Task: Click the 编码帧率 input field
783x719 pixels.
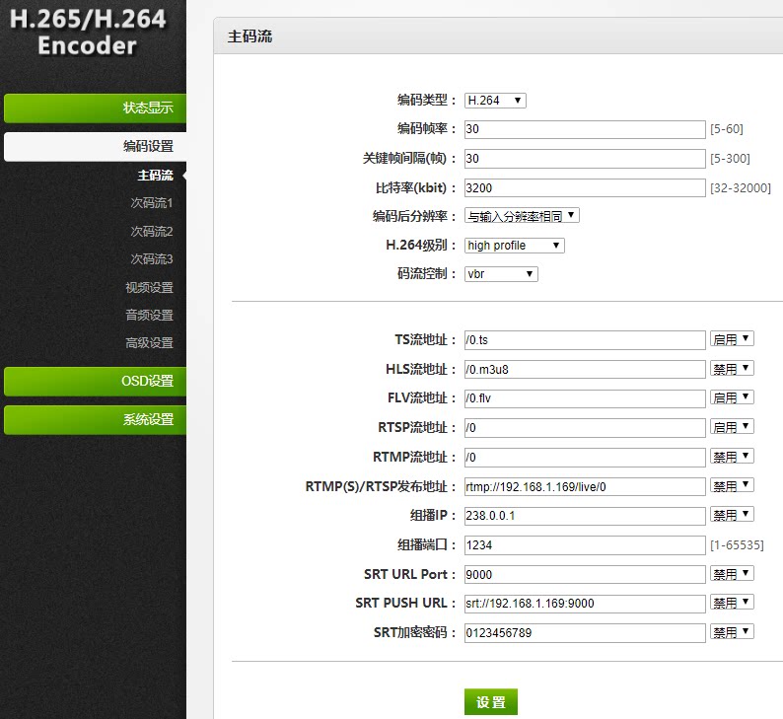Action: (x=585, y=129)
